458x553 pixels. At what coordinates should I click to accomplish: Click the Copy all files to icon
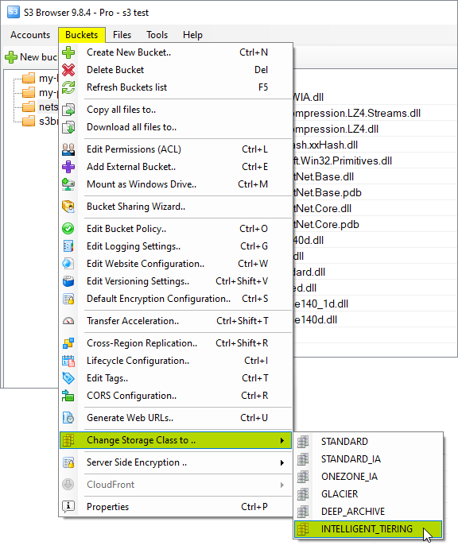(68, 110)
